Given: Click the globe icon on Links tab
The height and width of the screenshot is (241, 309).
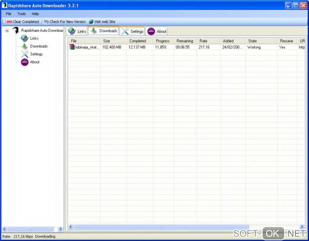Looking at the screenshot, I should (72, 31).
